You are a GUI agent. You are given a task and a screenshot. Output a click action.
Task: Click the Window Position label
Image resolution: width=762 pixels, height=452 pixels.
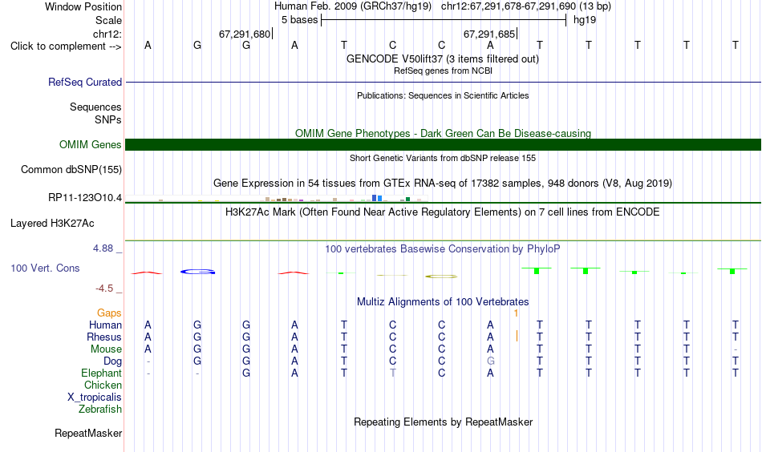[x=83, y=6]
